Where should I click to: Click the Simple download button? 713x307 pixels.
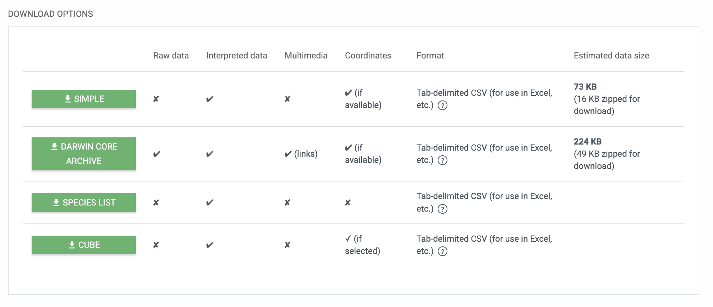83,99
